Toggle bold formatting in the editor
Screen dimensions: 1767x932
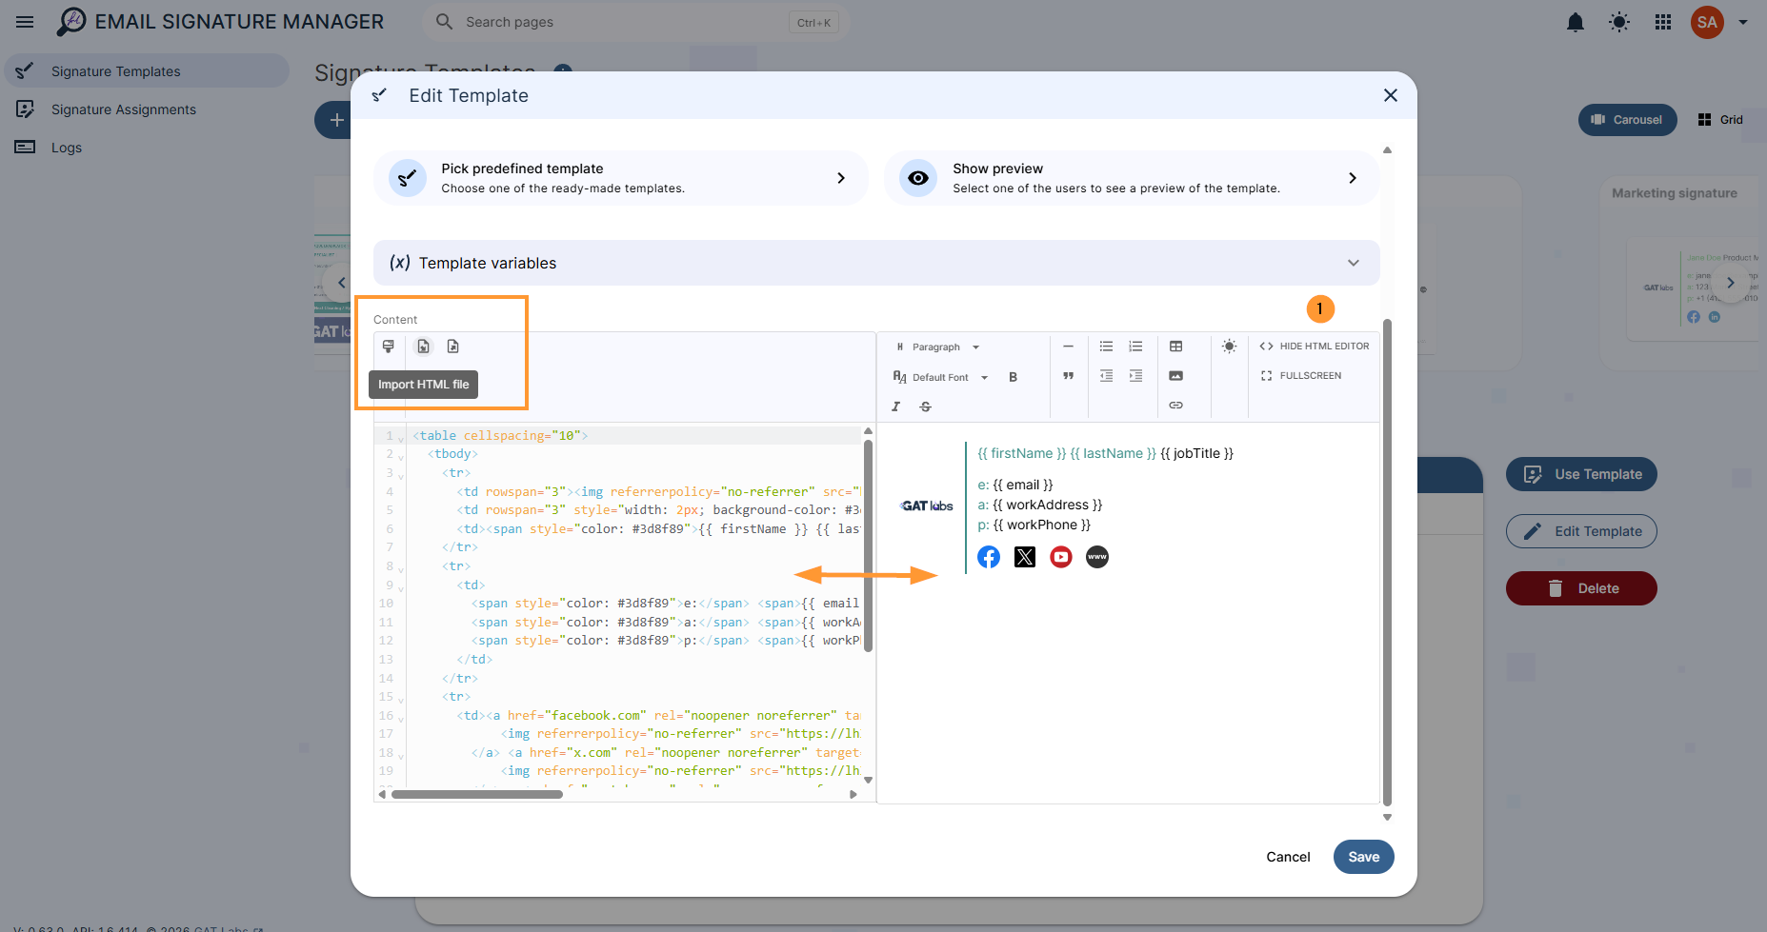tap(1014, 377)
